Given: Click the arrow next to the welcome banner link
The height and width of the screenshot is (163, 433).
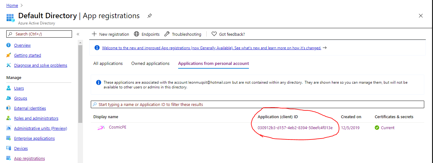Looking at the screenshot, I should click(x=325, y=48).
